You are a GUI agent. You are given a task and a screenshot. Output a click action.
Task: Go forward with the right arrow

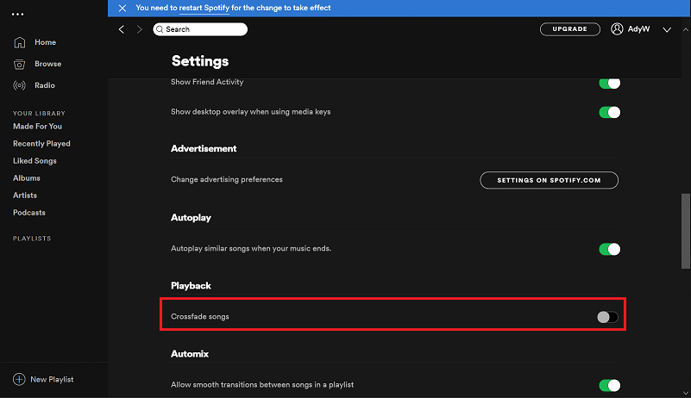[139, 29]
